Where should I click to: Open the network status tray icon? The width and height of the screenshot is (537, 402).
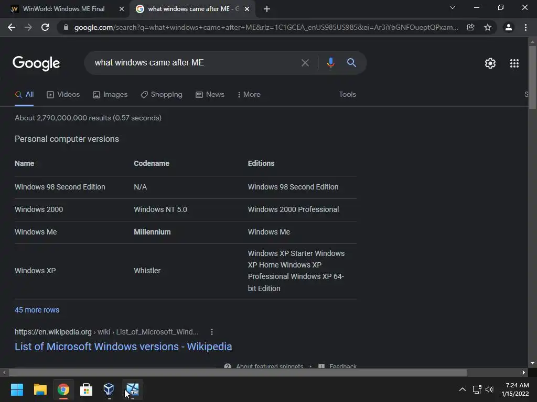477,389
